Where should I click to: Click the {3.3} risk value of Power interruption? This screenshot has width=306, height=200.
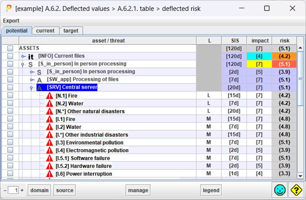[x=284, y=174]
